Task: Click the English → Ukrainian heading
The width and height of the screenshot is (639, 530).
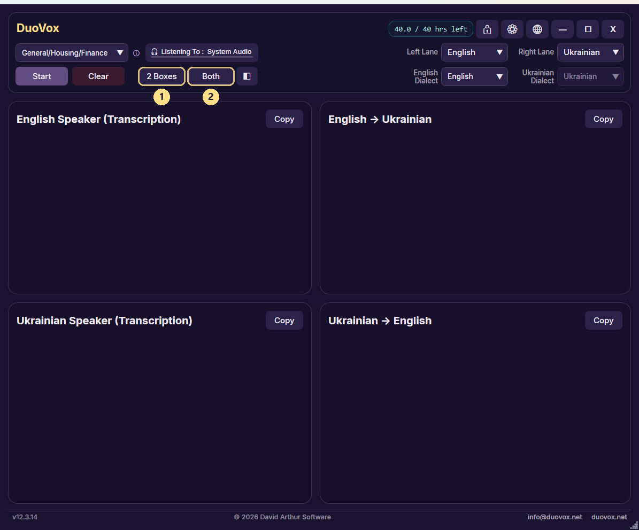Action: point(380,119)
